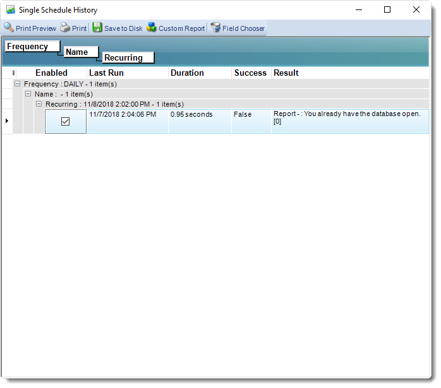This screenshot has height=388, width=441.
Task: Sort by the Last Run column header
Action: [x=128, y=73]
